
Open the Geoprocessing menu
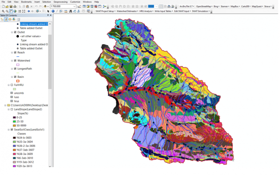(x=60, y=2)
